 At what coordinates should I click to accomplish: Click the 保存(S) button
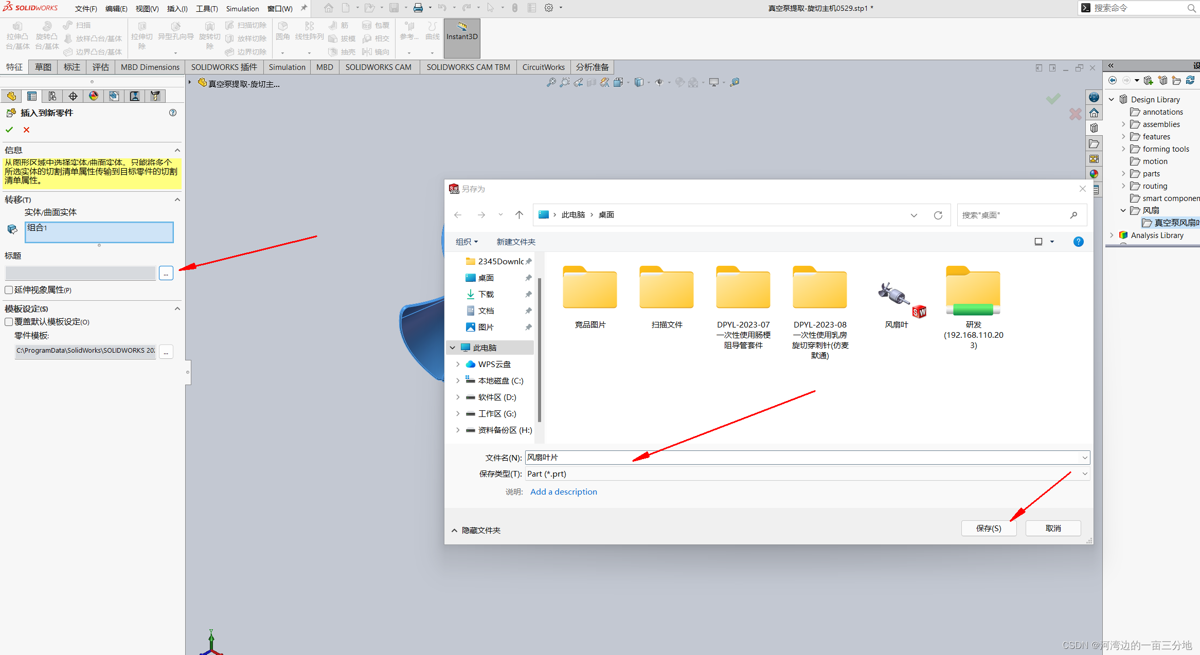pyautogui.click(x=988, y=528)
